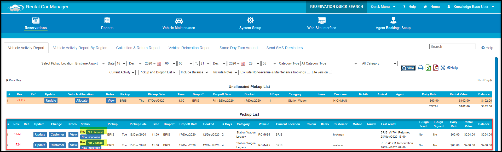Click the Help link next to the export icons
The image size is (502, 152).
click(453, 68)
